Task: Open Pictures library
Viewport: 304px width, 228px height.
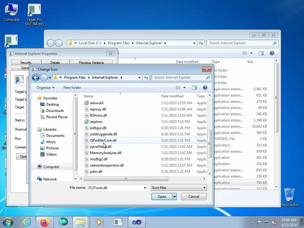Action: [x=53, y=148]
